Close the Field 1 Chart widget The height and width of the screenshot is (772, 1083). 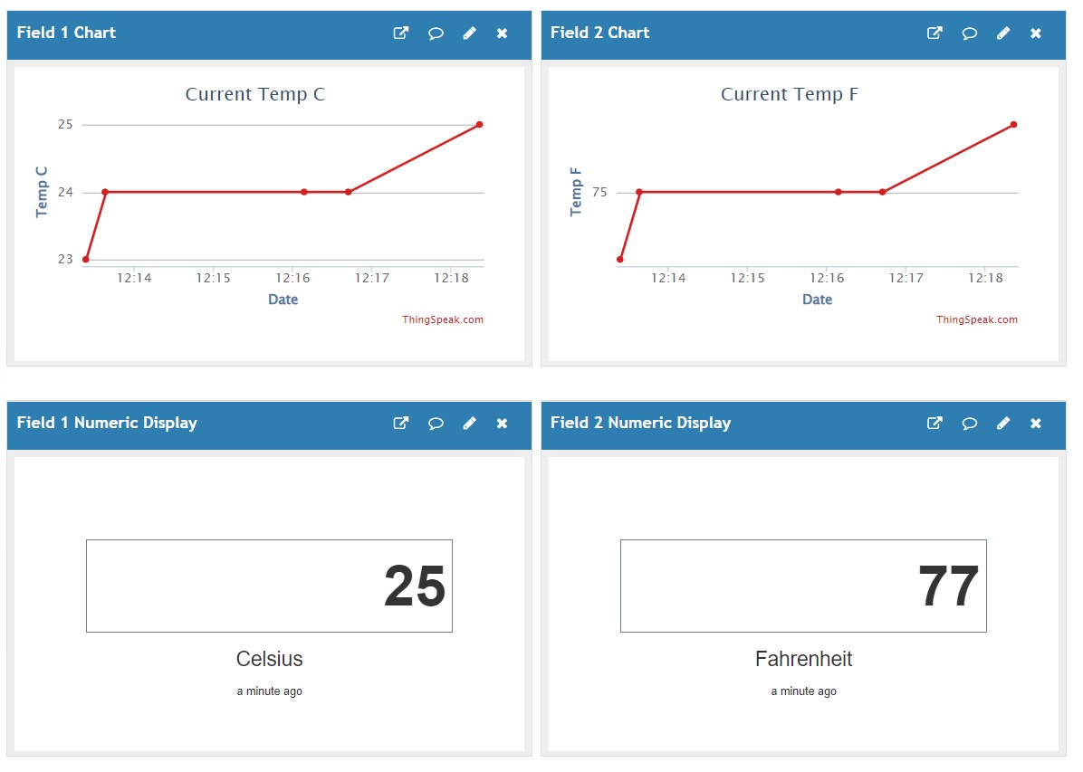pyautogui.click(x=502, y=33)
